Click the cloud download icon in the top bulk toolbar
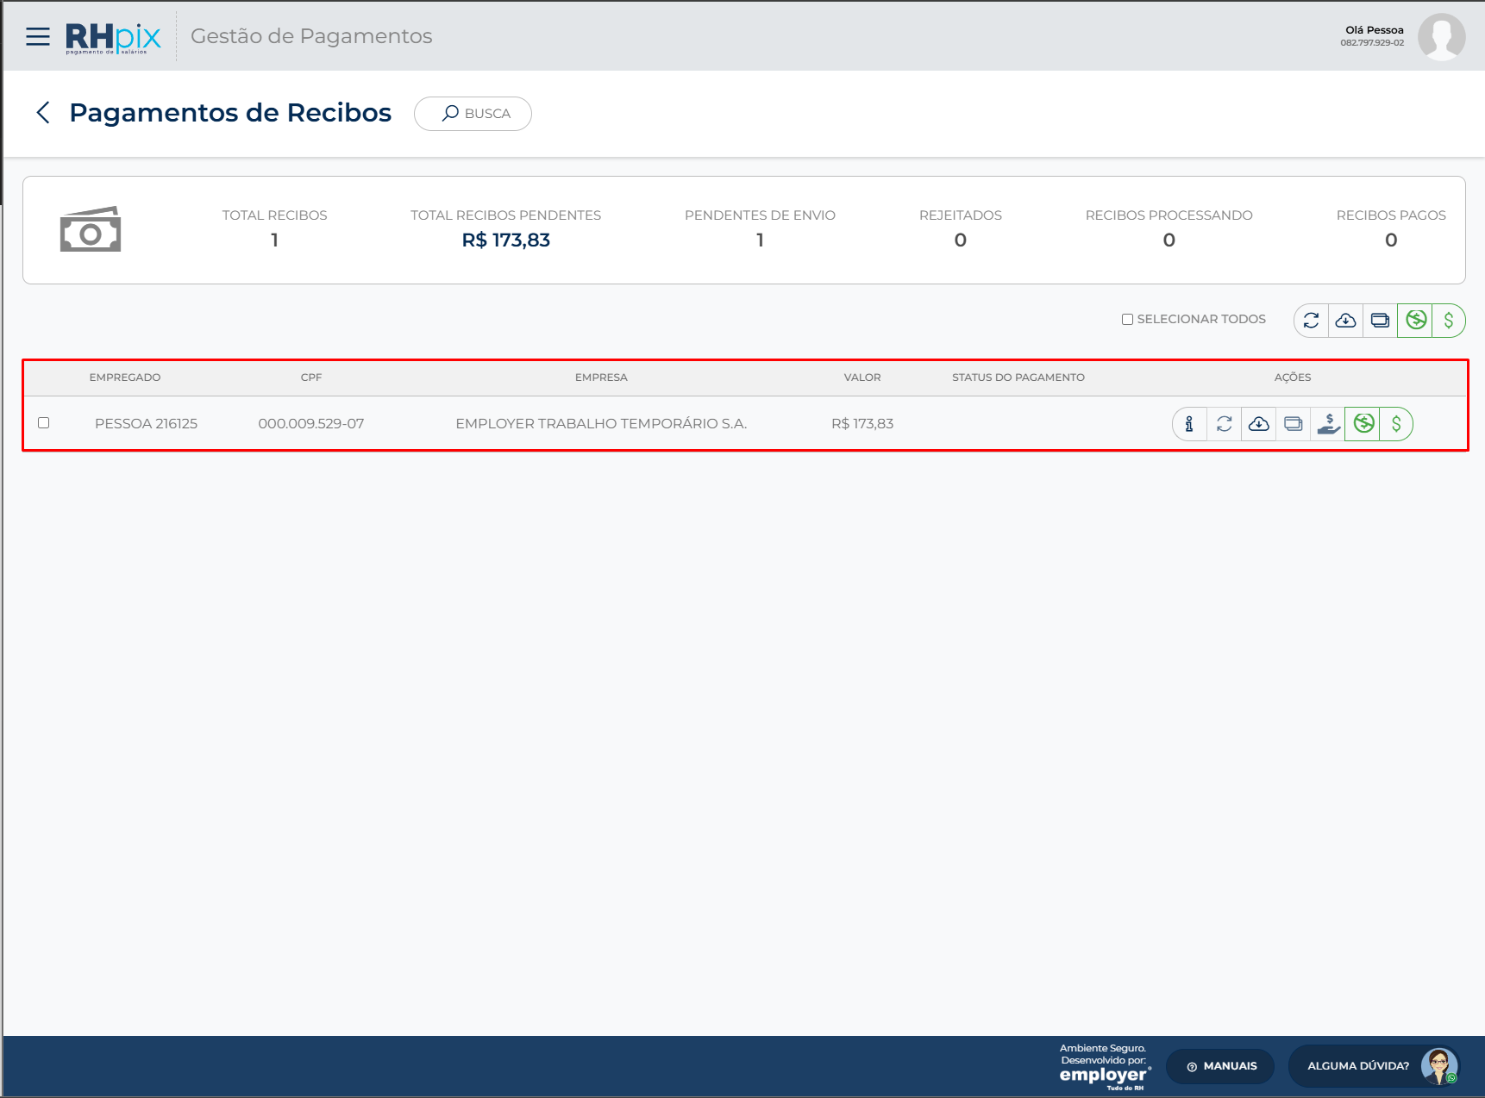 point(1345,321)
